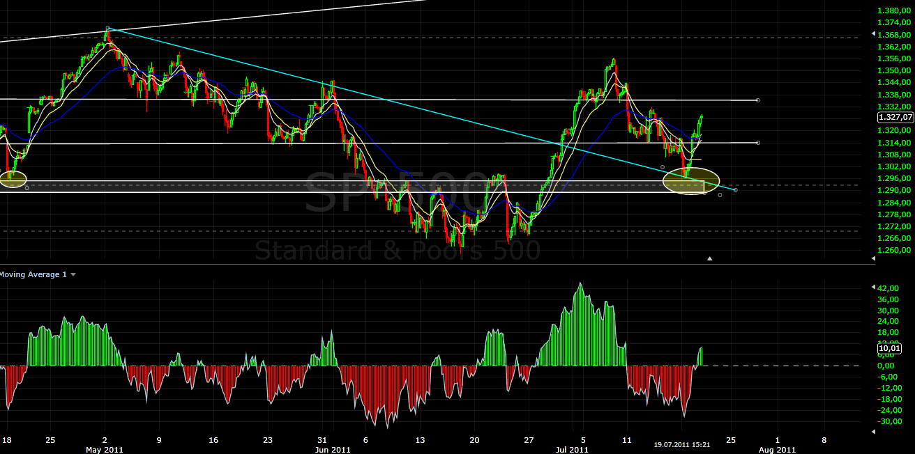
Task: Grab the end handle of the upper horizontal line
Action: 758,100
